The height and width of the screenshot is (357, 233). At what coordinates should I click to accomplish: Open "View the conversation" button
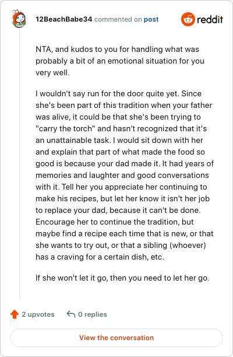(116, 338)
